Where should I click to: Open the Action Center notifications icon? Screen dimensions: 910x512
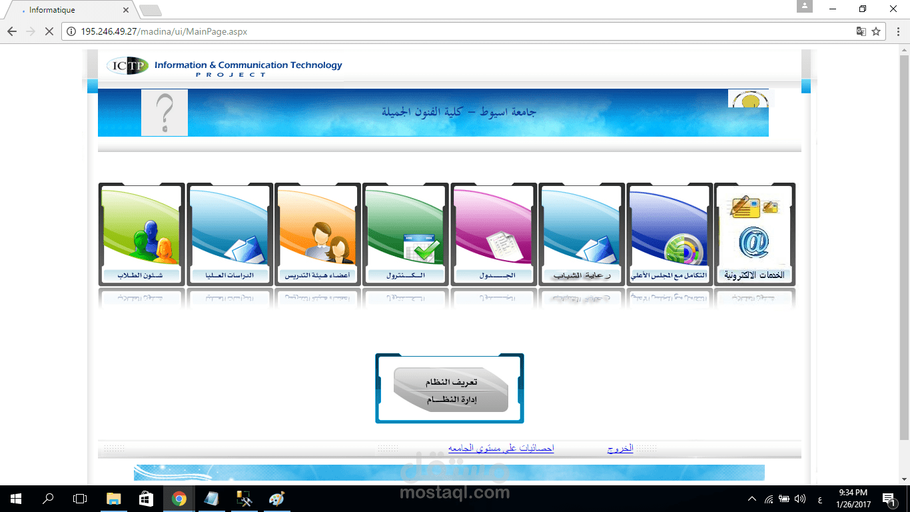tap(888, 499)
